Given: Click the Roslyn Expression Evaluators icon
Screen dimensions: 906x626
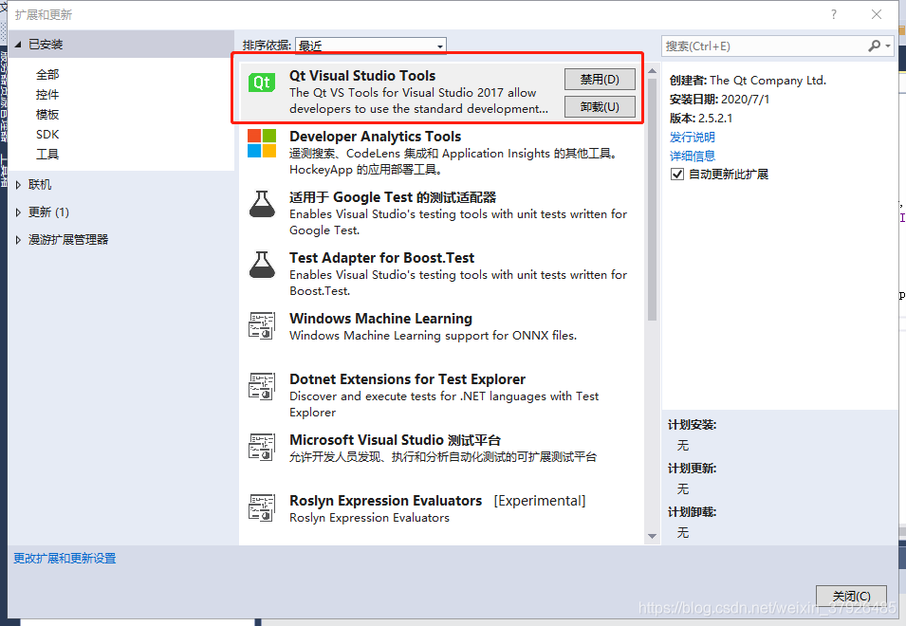Looking at the screenshot, I should [262, 507].
